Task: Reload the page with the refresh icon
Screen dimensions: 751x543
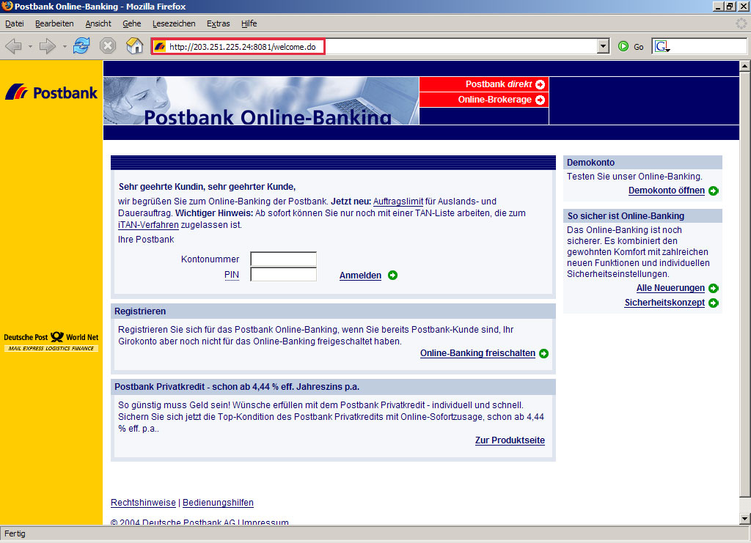Action: pyautogui.click(x=81, y=46)
